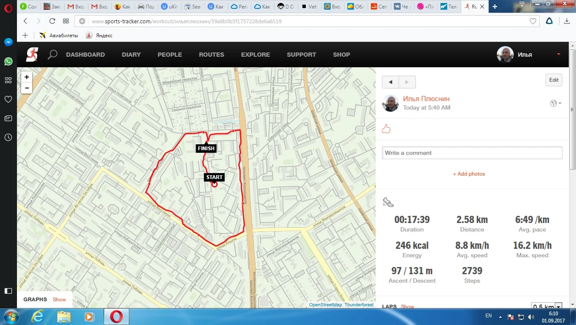Open the OpenStreetMap attribution link
This screenshot has width=576, height=325.
coord(325,305)
